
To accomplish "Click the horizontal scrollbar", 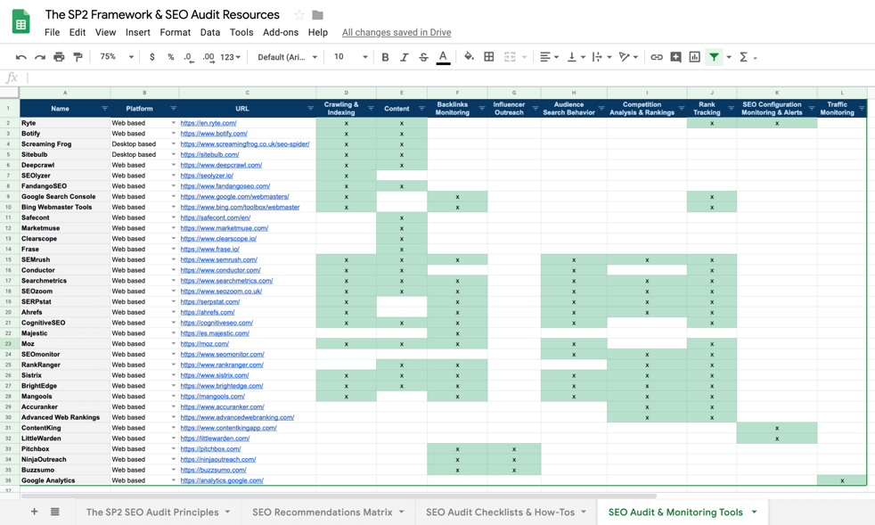I will 339,496.
